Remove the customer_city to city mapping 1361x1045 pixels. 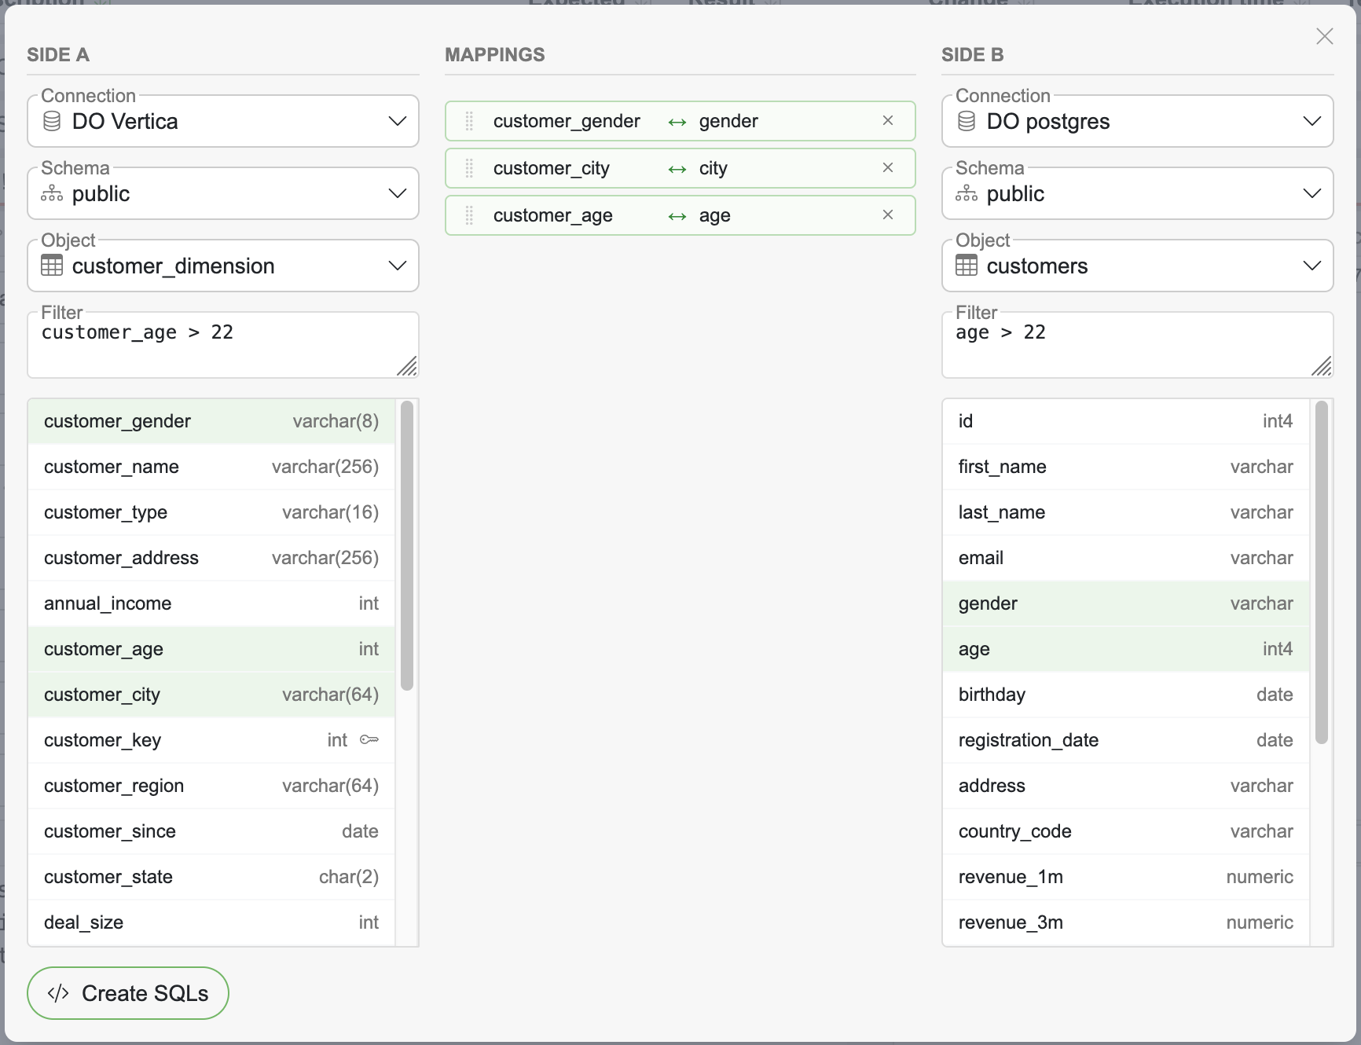click(887, 168)
